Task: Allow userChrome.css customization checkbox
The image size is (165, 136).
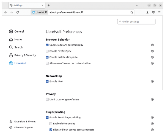Action: point(47,63)
